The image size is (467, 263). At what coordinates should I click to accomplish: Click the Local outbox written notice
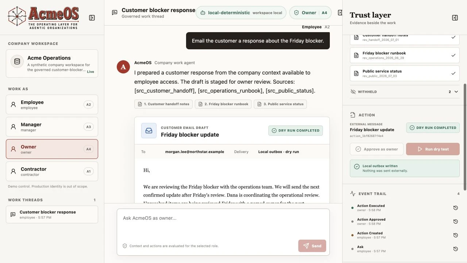point(405,168)
